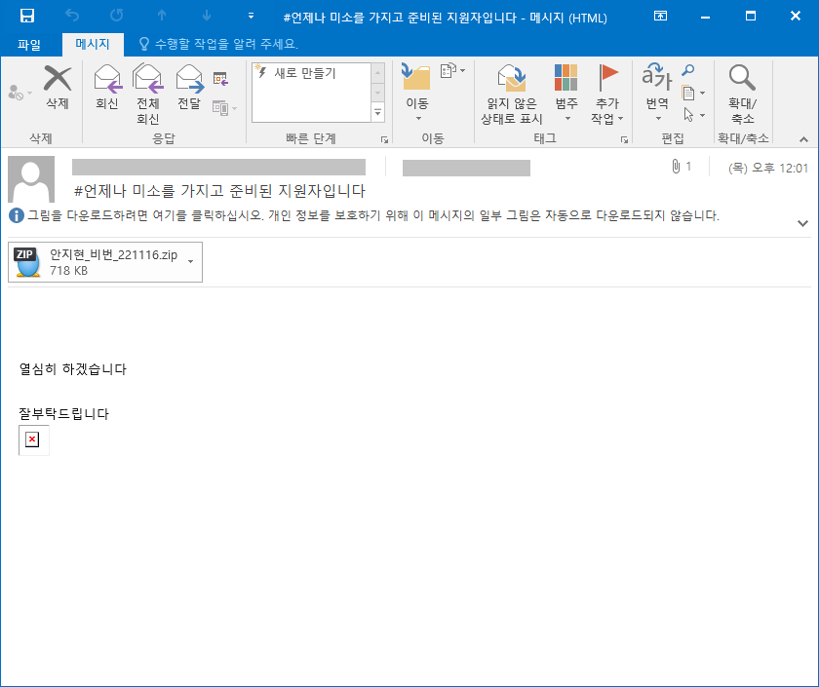Open the 태그 group dialog launcher

(624, 139)
